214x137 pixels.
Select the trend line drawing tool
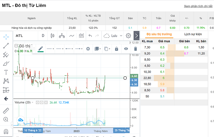tap(6, 46)
